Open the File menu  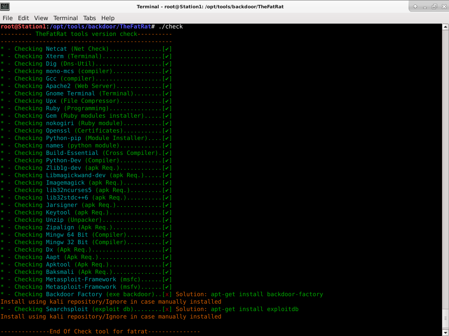point(7,18)
